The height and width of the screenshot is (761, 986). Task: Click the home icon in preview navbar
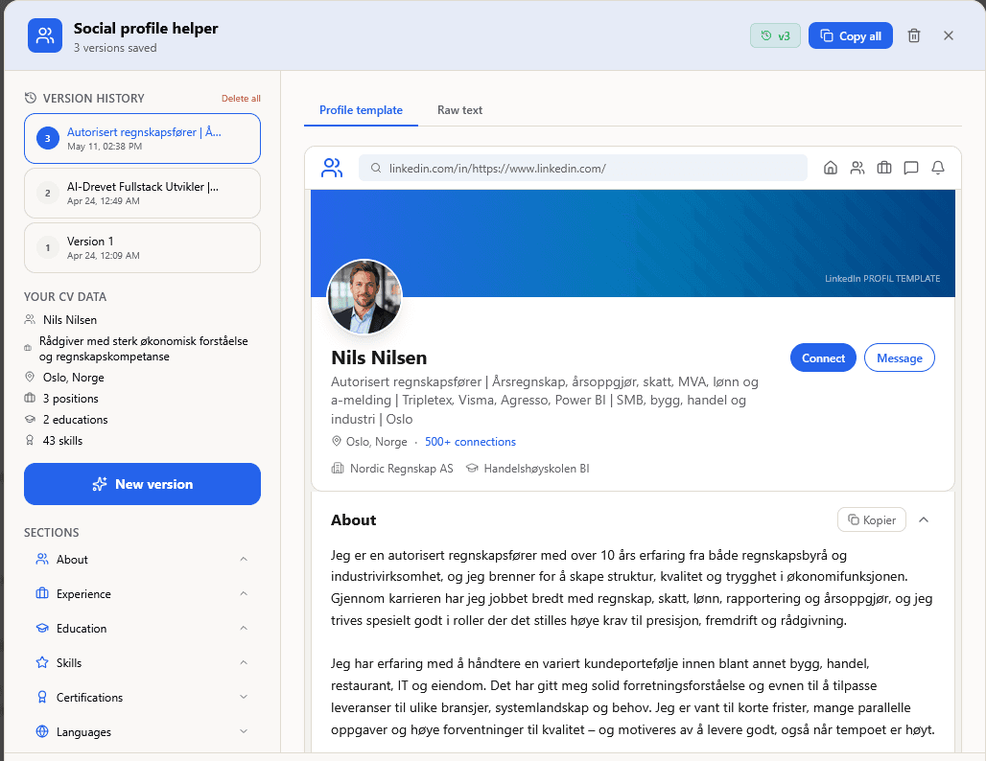click(830, 168)
